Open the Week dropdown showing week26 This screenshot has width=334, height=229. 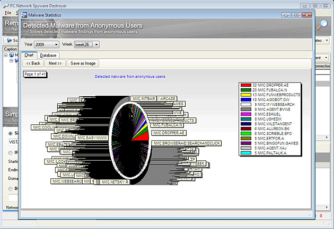pos(86,44)
